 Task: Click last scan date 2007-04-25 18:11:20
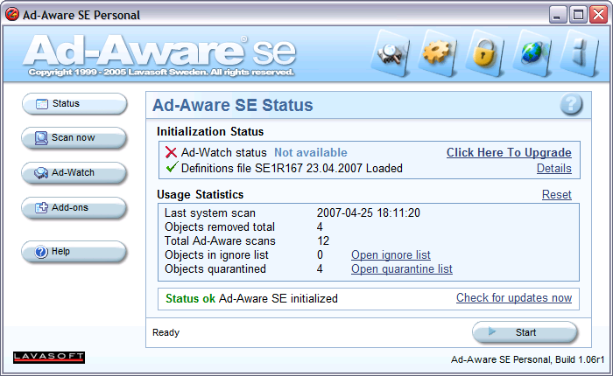coord(369,212)
